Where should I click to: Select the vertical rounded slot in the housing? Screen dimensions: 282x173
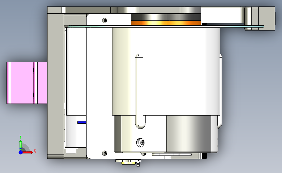pyautogui.click(x=140, y=91)
